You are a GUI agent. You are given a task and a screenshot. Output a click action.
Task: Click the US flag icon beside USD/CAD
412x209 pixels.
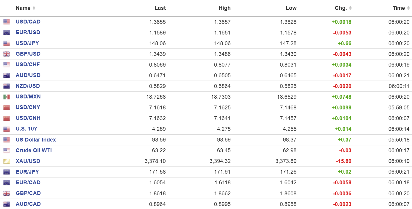pyautogui.click(x=7, y=22)
